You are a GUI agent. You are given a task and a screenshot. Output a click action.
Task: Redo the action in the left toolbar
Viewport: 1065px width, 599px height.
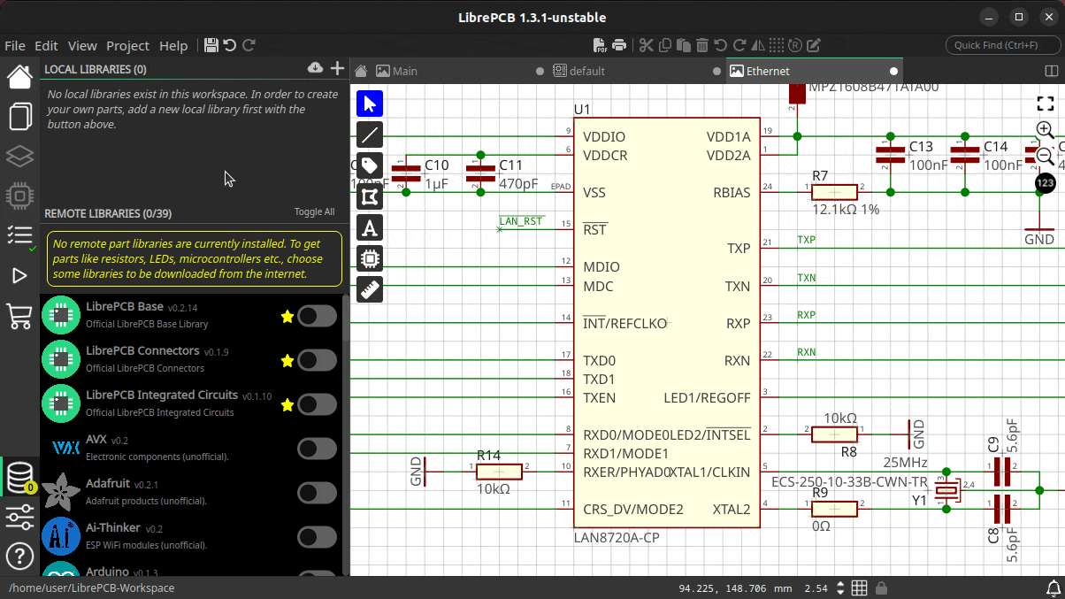tap(249, 45)
